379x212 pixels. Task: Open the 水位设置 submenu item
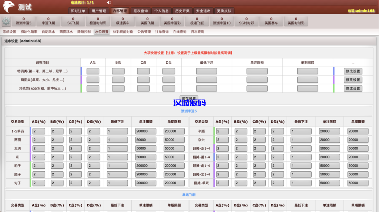(102, 32)
